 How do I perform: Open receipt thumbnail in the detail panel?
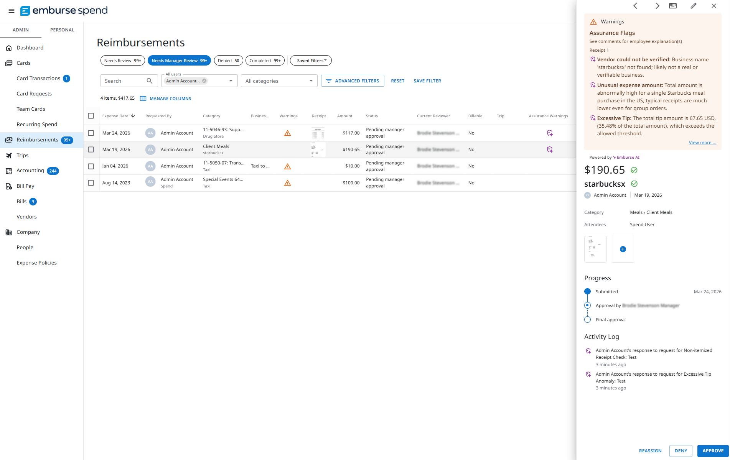click(x=595, y=249)
